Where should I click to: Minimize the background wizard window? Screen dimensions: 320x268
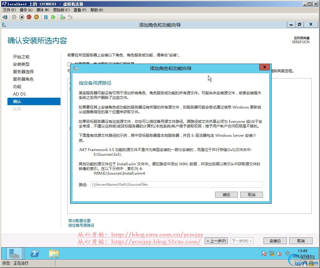pyautogui.click(x=291, y=25)
